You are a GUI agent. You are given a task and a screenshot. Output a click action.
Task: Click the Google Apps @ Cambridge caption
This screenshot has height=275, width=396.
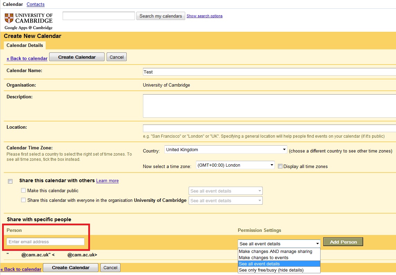(x=28, y=28)
